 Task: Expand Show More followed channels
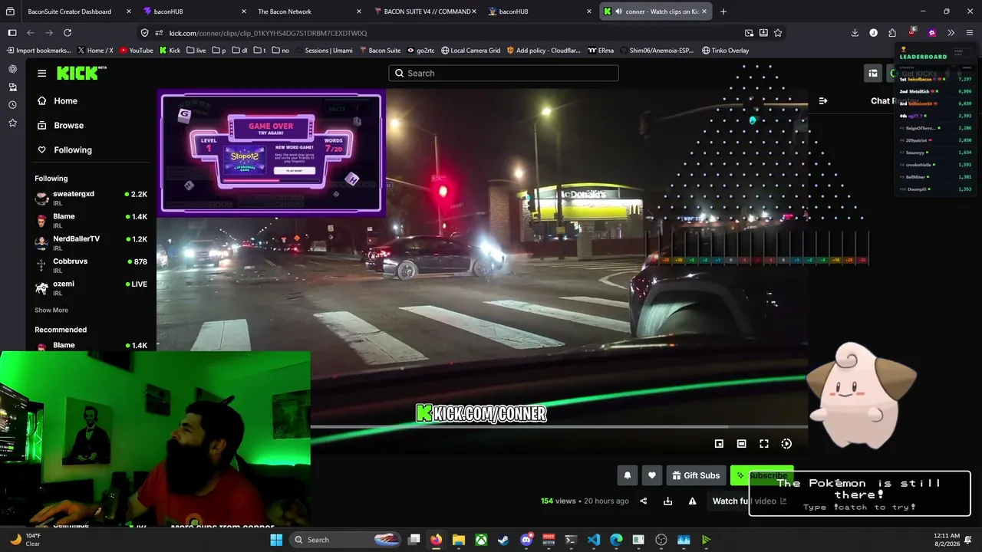pos(51,310)
